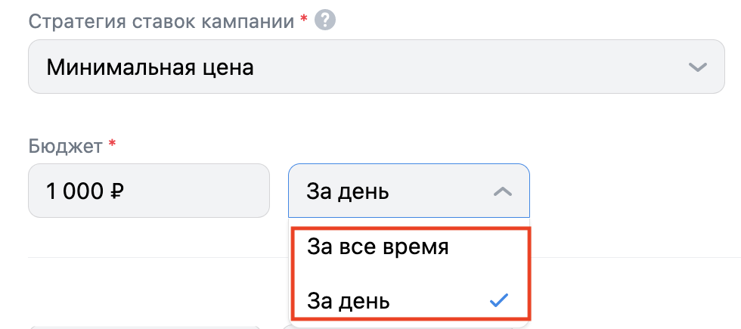The image size is (741, 329).
Task: Click the ₽ currency sign in budget field
Action: pos(117,191)
